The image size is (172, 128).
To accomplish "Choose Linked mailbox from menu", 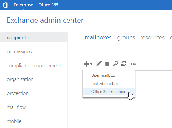I will pos(109,84).
